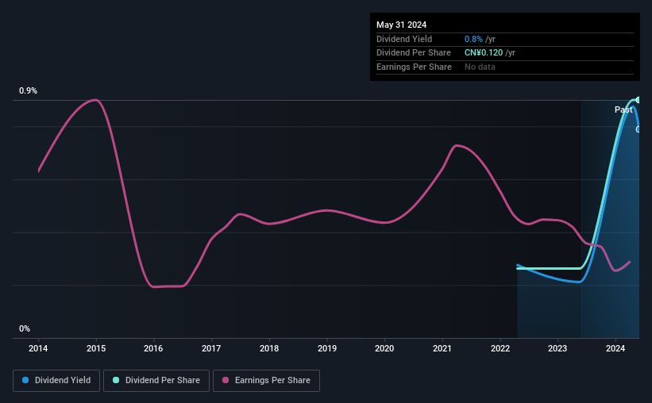
Task: Click the 0% y-axis label
Action: click(25, 328)
